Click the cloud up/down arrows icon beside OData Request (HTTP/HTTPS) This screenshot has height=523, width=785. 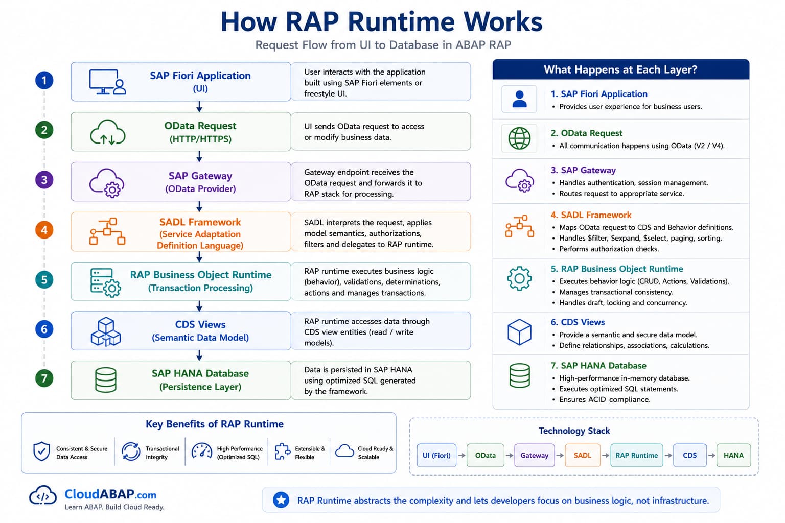coord(107,132)
